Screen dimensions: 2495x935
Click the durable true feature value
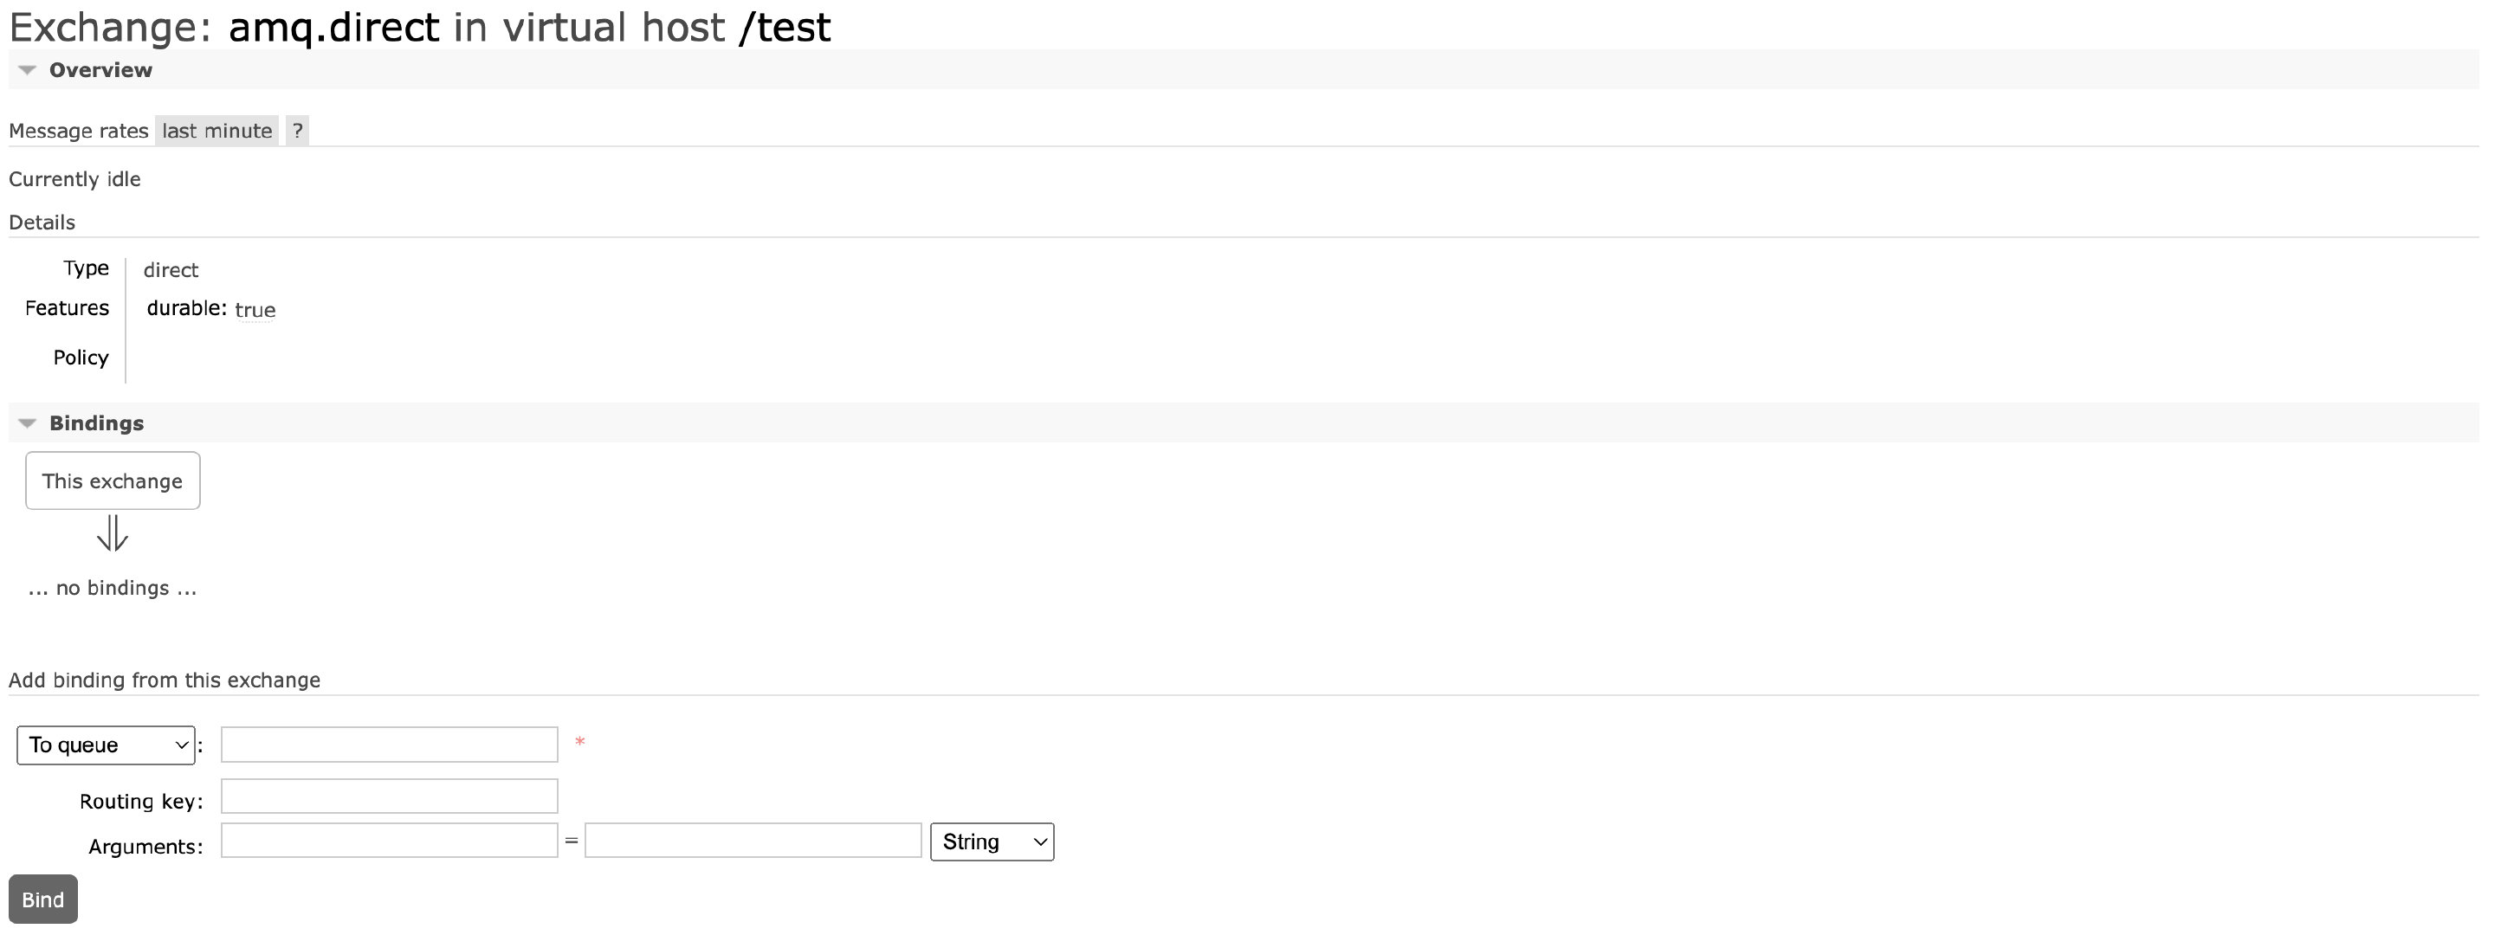pyautogui.click(x=255, y=311)
